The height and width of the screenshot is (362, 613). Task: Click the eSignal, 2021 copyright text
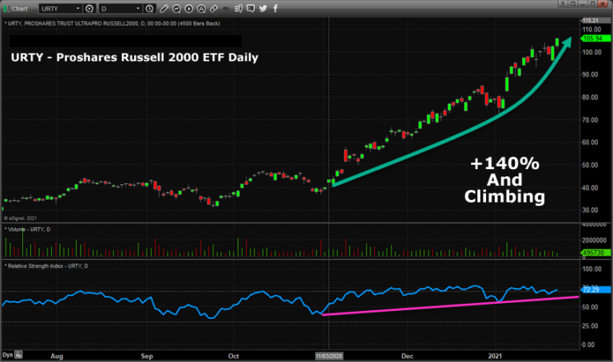tap(20, 218)
